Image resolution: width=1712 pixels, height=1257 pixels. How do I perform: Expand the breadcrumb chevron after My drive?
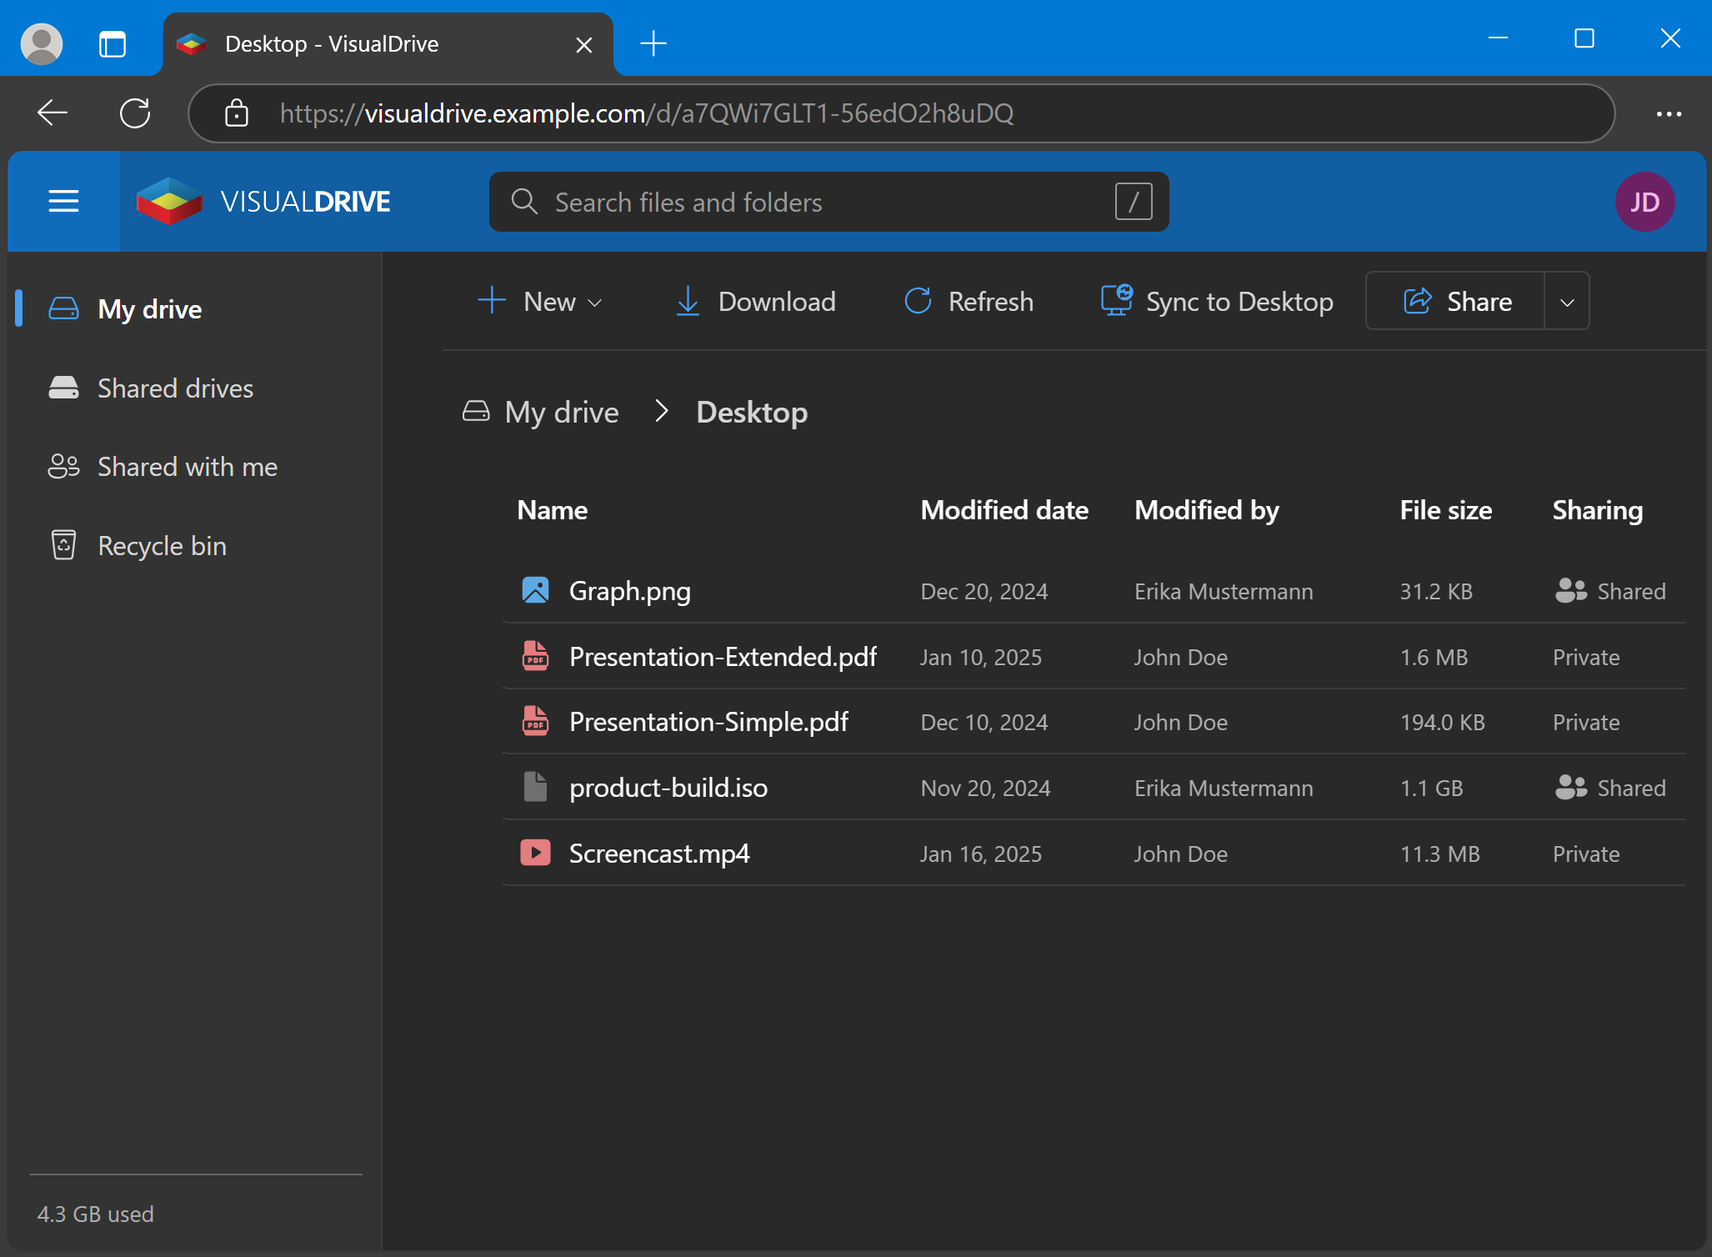[x=661, y=411]
